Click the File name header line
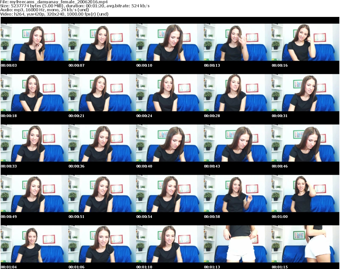The height and width of the screenshot is (269, 340). point(54,2)
